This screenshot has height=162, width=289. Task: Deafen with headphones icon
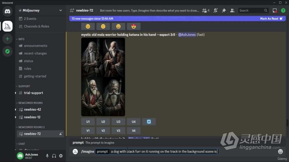pos(54,156)
